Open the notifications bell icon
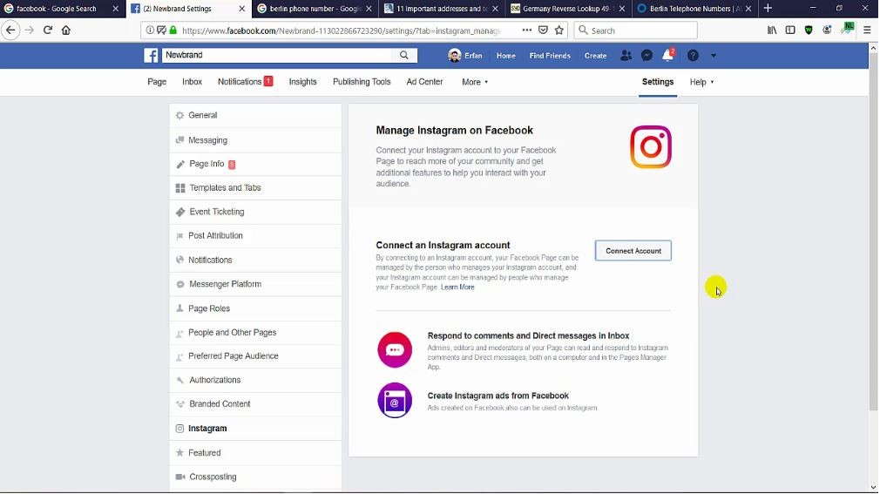This screenshot has height=494, width=880. click(667, 56)
